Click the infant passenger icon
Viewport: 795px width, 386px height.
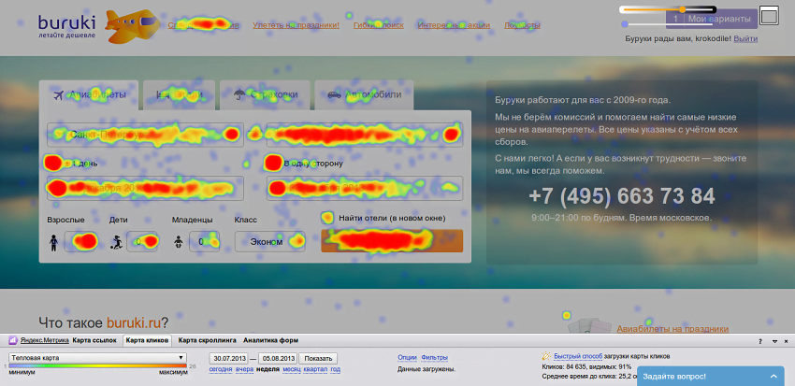[179, 243]
